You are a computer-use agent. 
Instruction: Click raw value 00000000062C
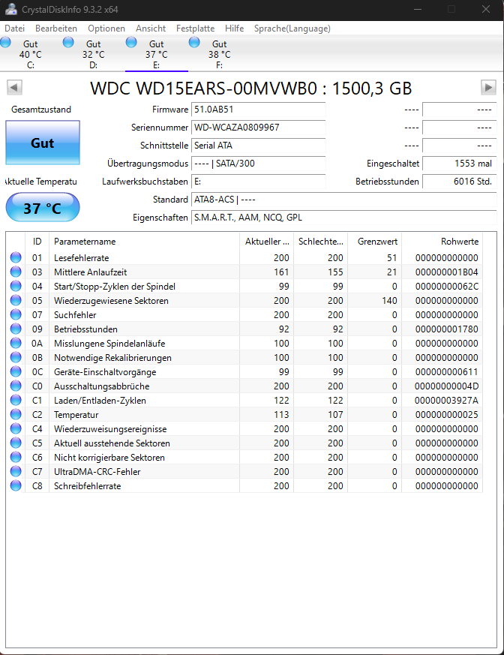(x=446, y=286)
